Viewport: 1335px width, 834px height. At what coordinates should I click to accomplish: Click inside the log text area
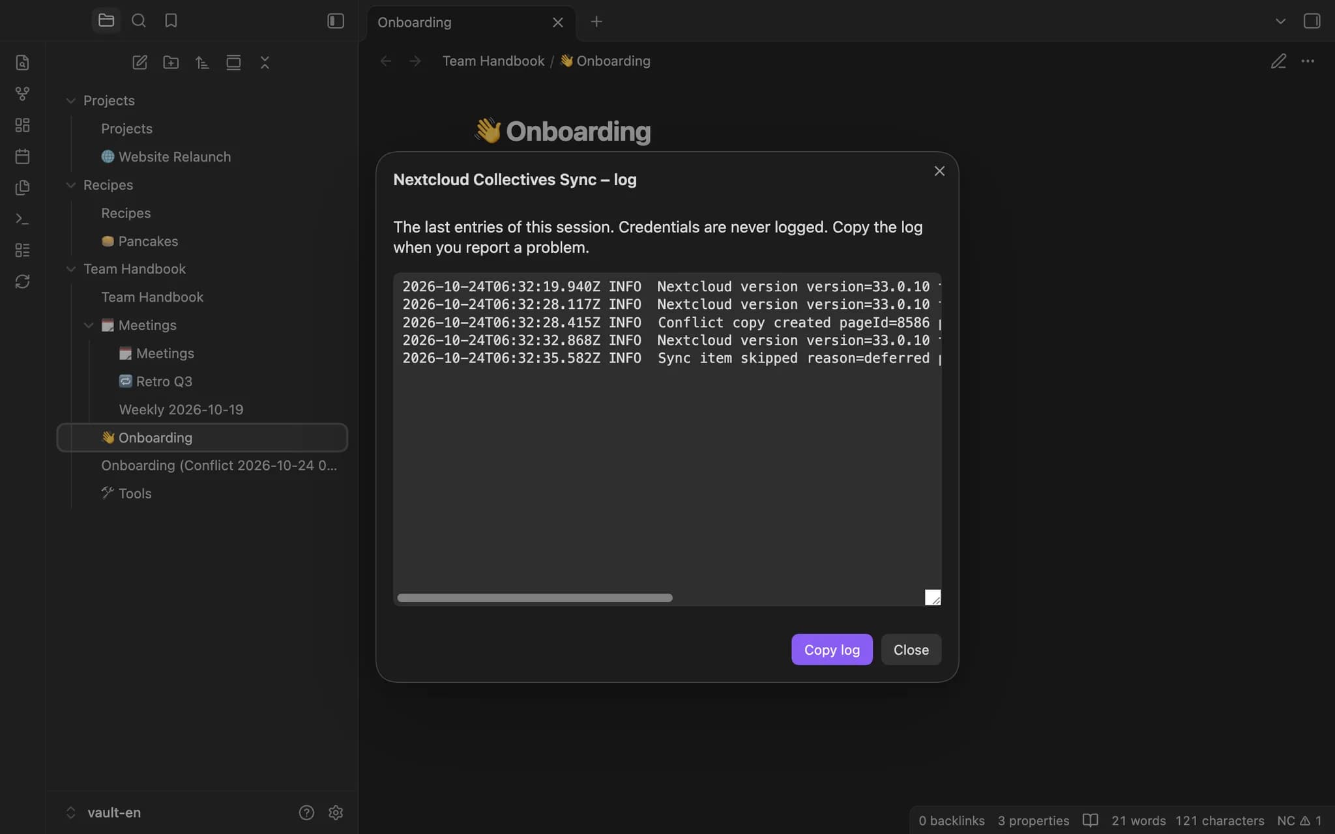(667, 439)
